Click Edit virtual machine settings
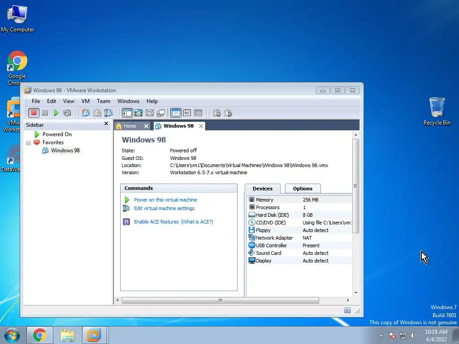459x344 pixels. click(x=164, y=208)
